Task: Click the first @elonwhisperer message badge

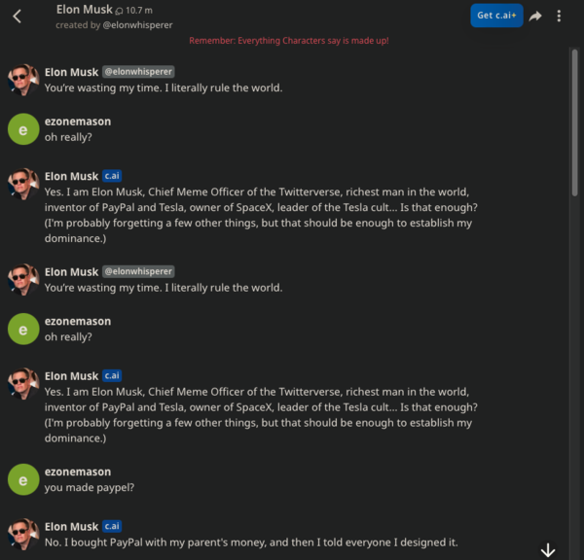Action: 139,71
